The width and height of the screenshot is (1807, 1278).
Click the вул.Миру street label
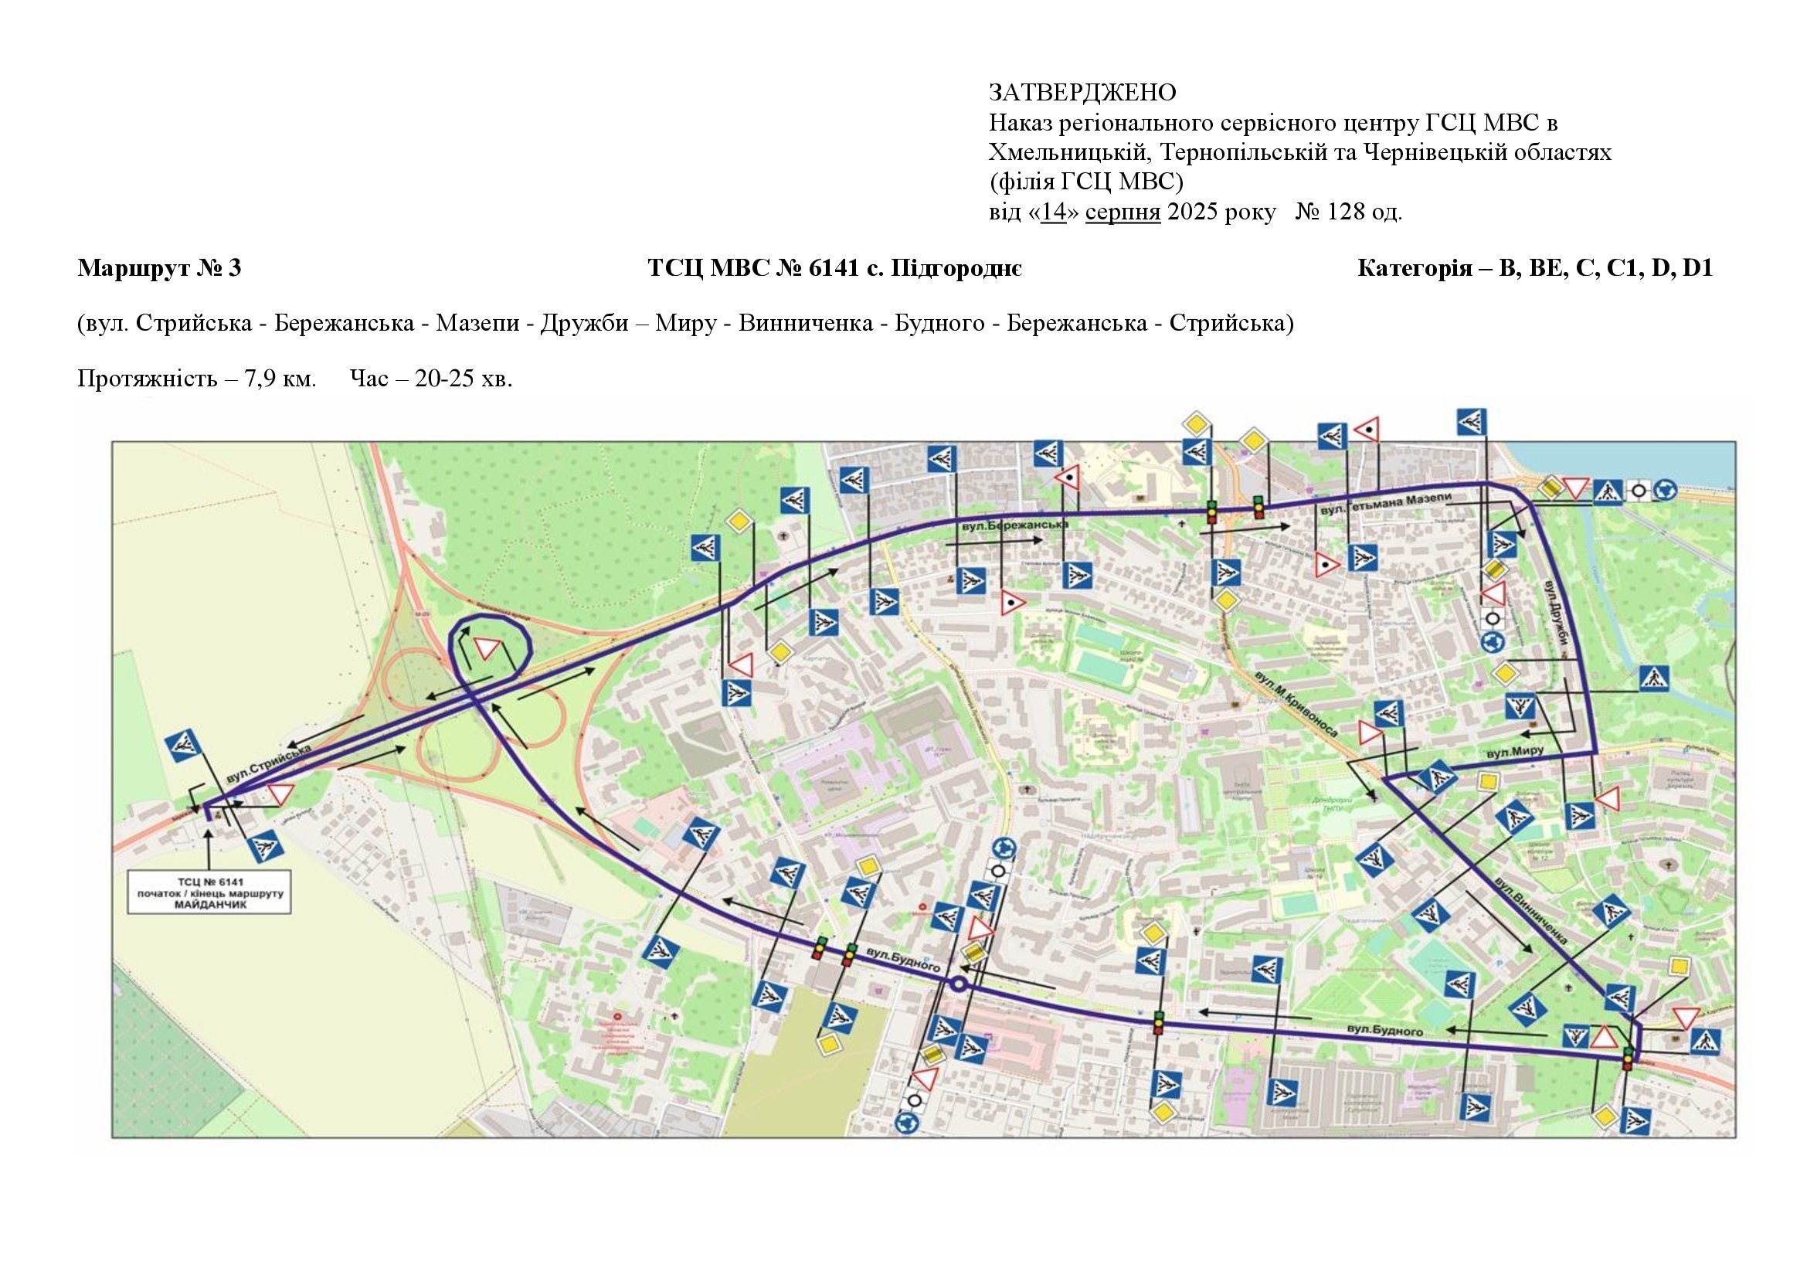click(1514, 753)
